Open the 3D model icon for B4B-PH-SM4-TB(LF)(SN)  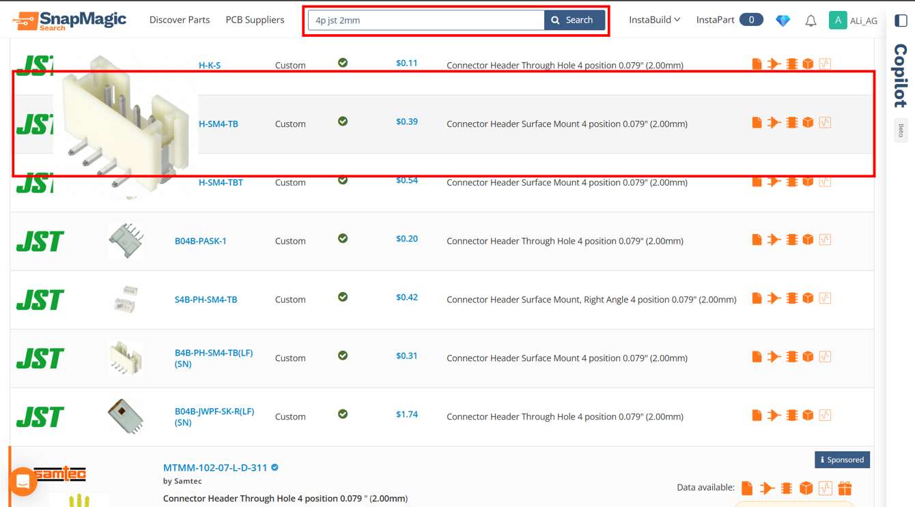tap(808, 357)
